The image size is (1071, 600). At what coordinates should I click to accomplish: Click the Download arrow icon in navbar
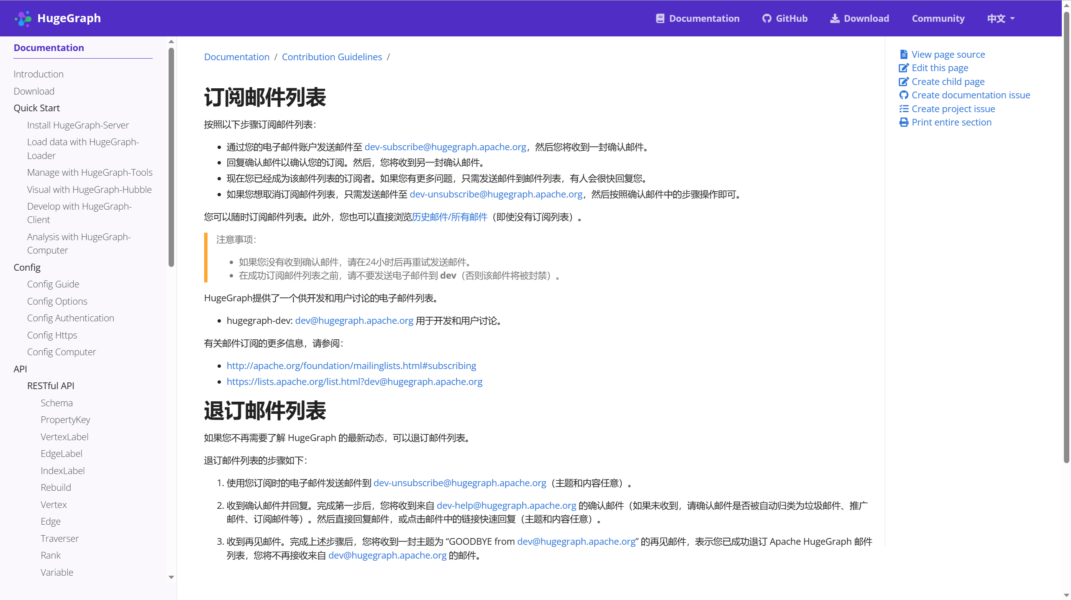tap(835, 18)
